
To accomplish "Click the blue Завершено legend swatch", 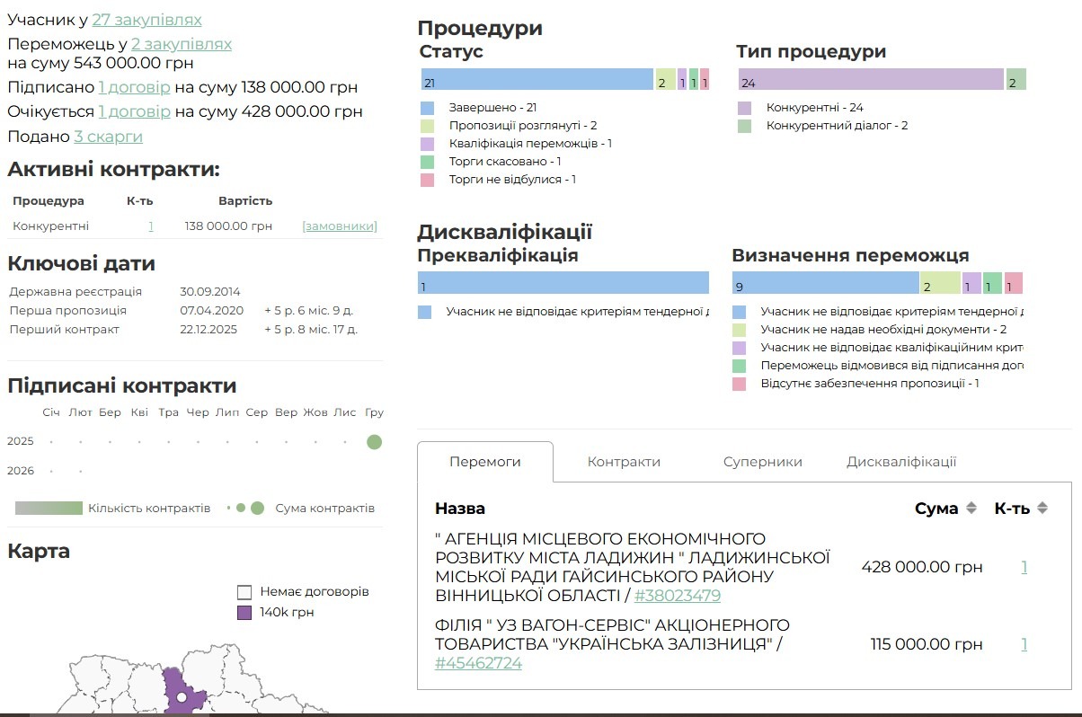I will pos(428,108).
